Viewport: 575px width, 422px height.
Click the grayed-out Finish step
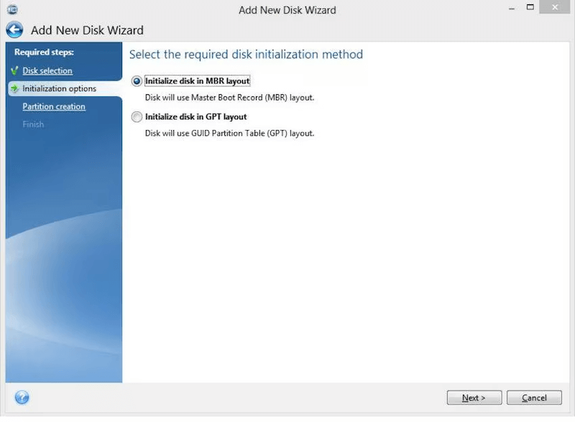click(x=33, y=124)
